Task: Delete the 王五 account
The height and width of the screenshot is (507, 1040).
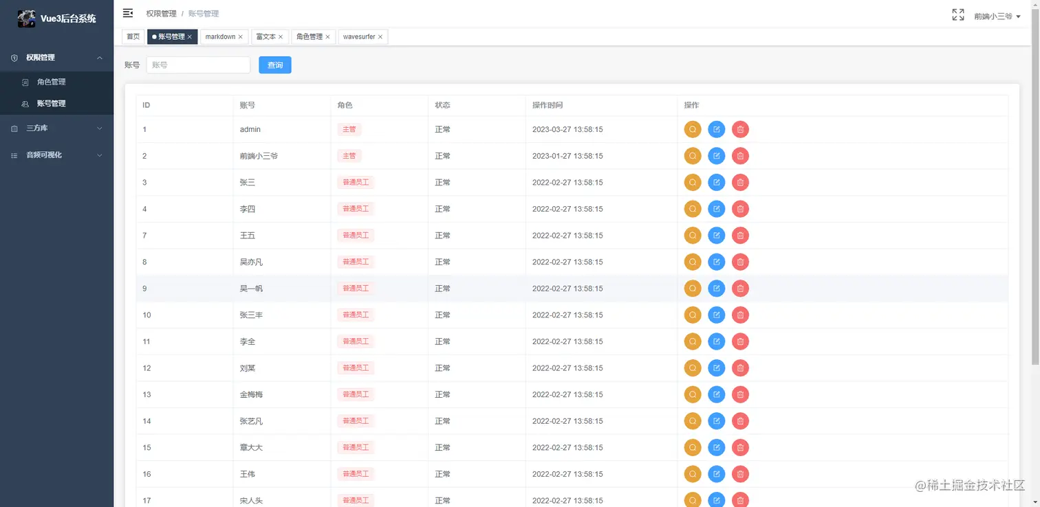Action: click(740, 236)
